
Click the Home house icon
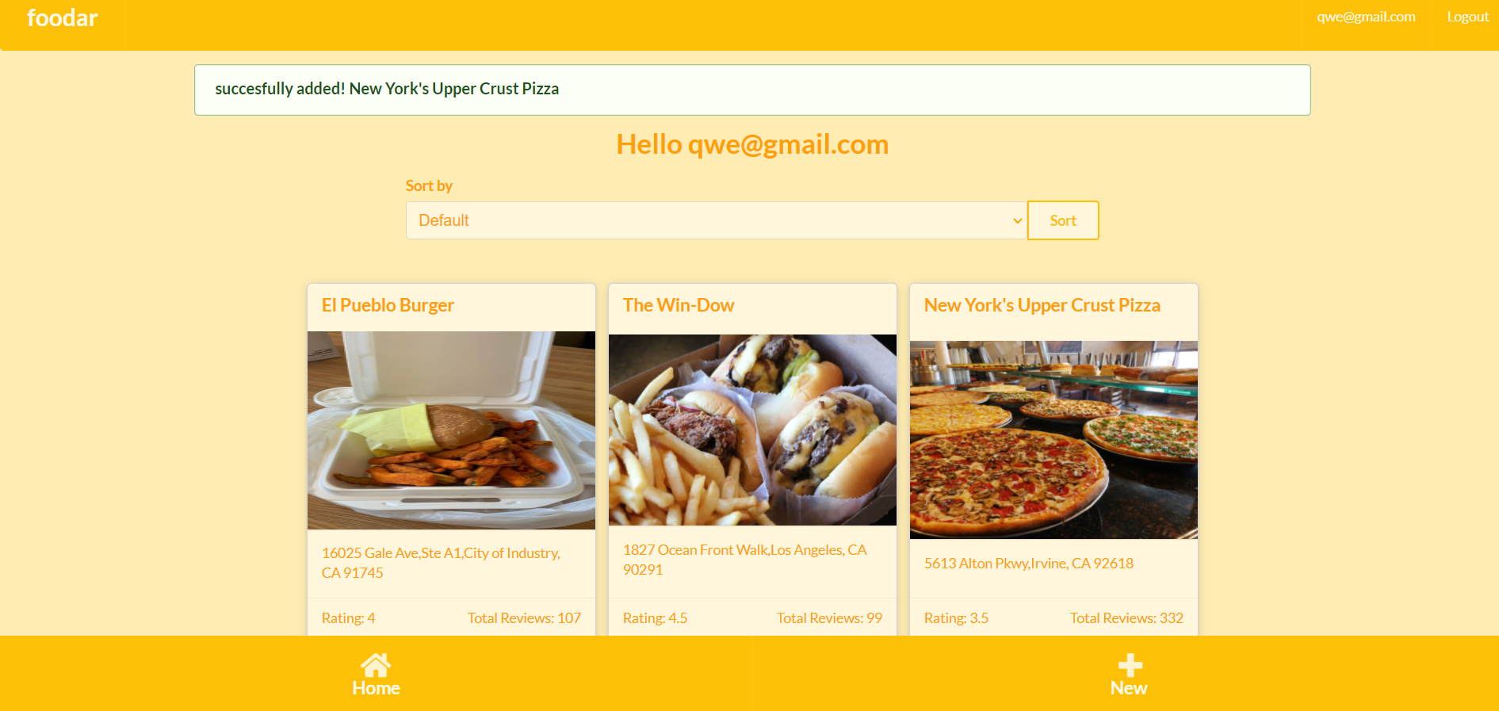(376, 665)
